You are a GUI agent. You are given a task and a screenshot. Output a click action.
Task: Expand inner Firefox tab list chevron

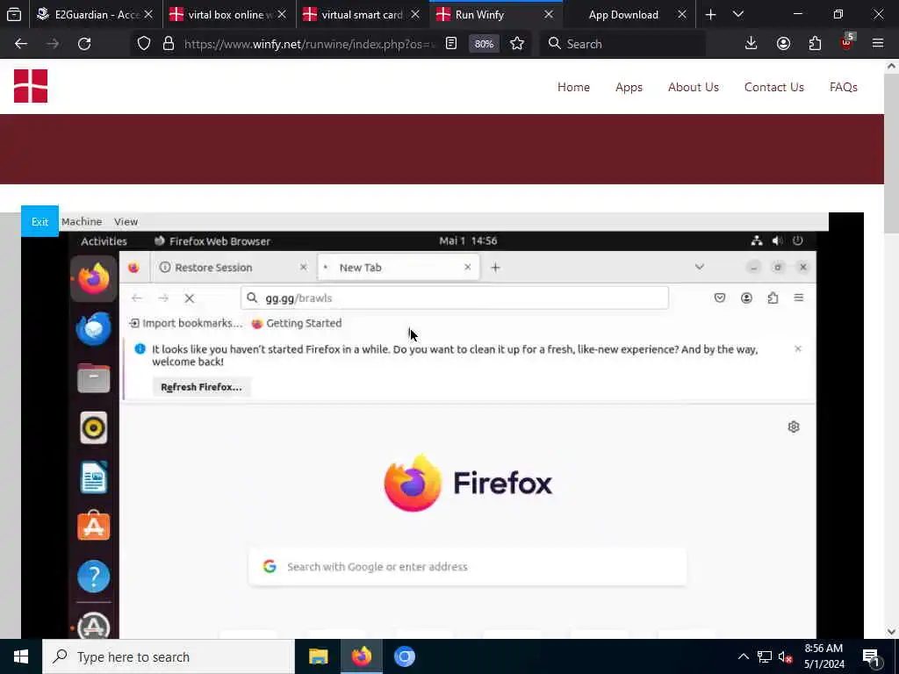(x=700, y=267)
